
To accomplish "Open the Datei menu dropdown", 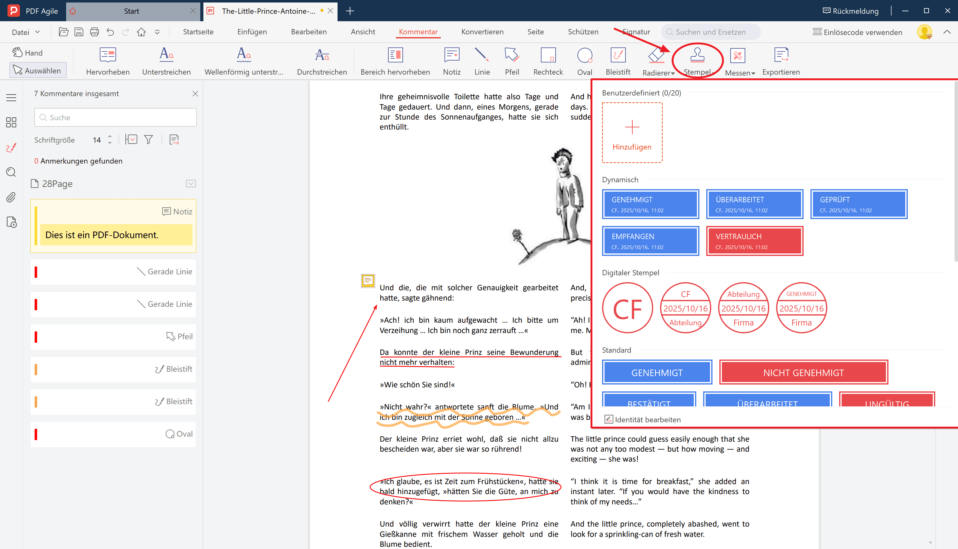I will pyautogui.click(x=25, y=32).
